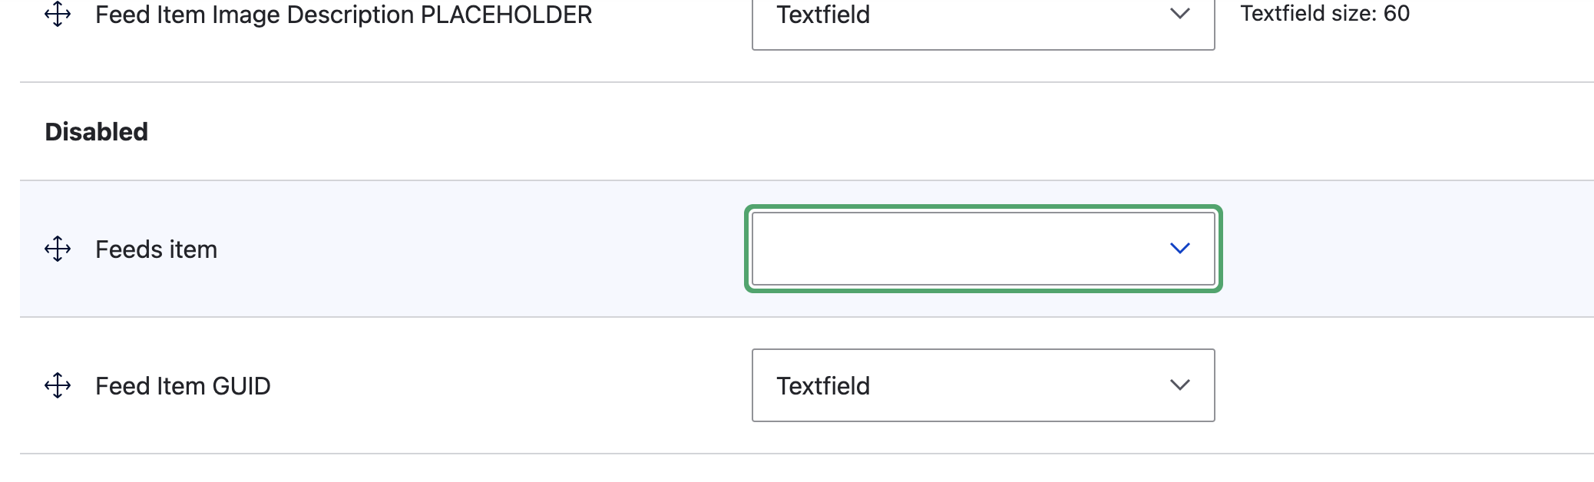Click the chevron arrow in Feed Item GUID selector
1594x482 pixels.
coord(1179,385)
